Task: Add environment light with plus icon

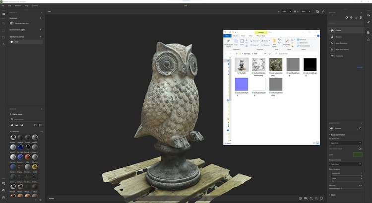Action: (x=40, y=30)
